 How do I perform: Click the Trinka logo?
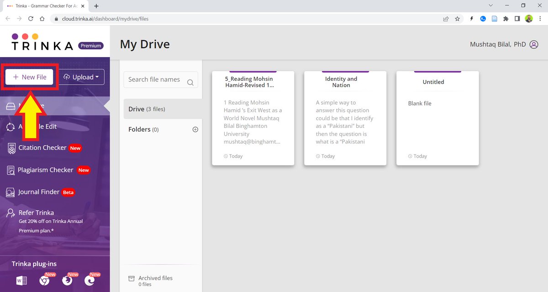[x=42, y=42]
